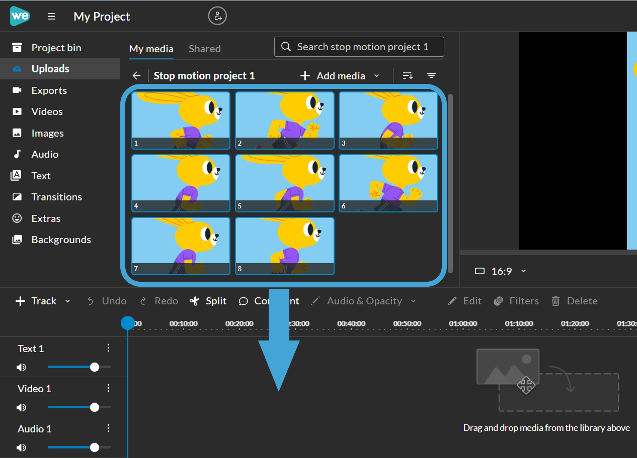
Task: Open the sort media icon
Action: 408,76
